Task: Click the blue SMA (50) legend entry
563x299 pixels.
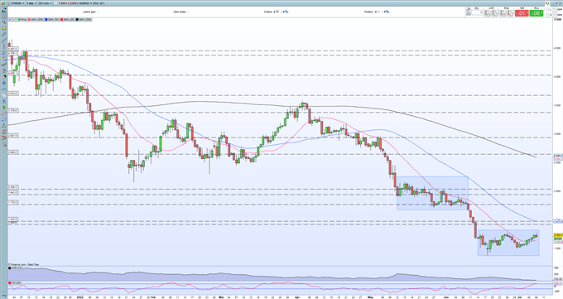Action: [x=52, y=19]
